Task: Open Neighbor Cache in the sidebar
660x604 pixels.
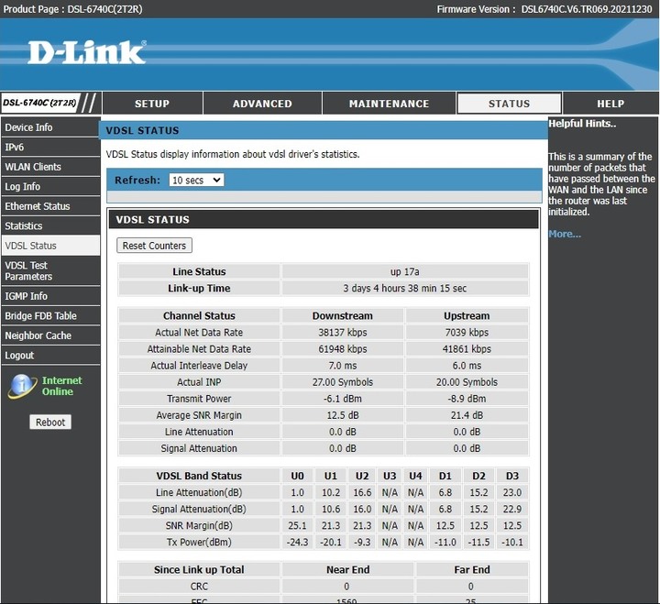Action: point(50,335)
